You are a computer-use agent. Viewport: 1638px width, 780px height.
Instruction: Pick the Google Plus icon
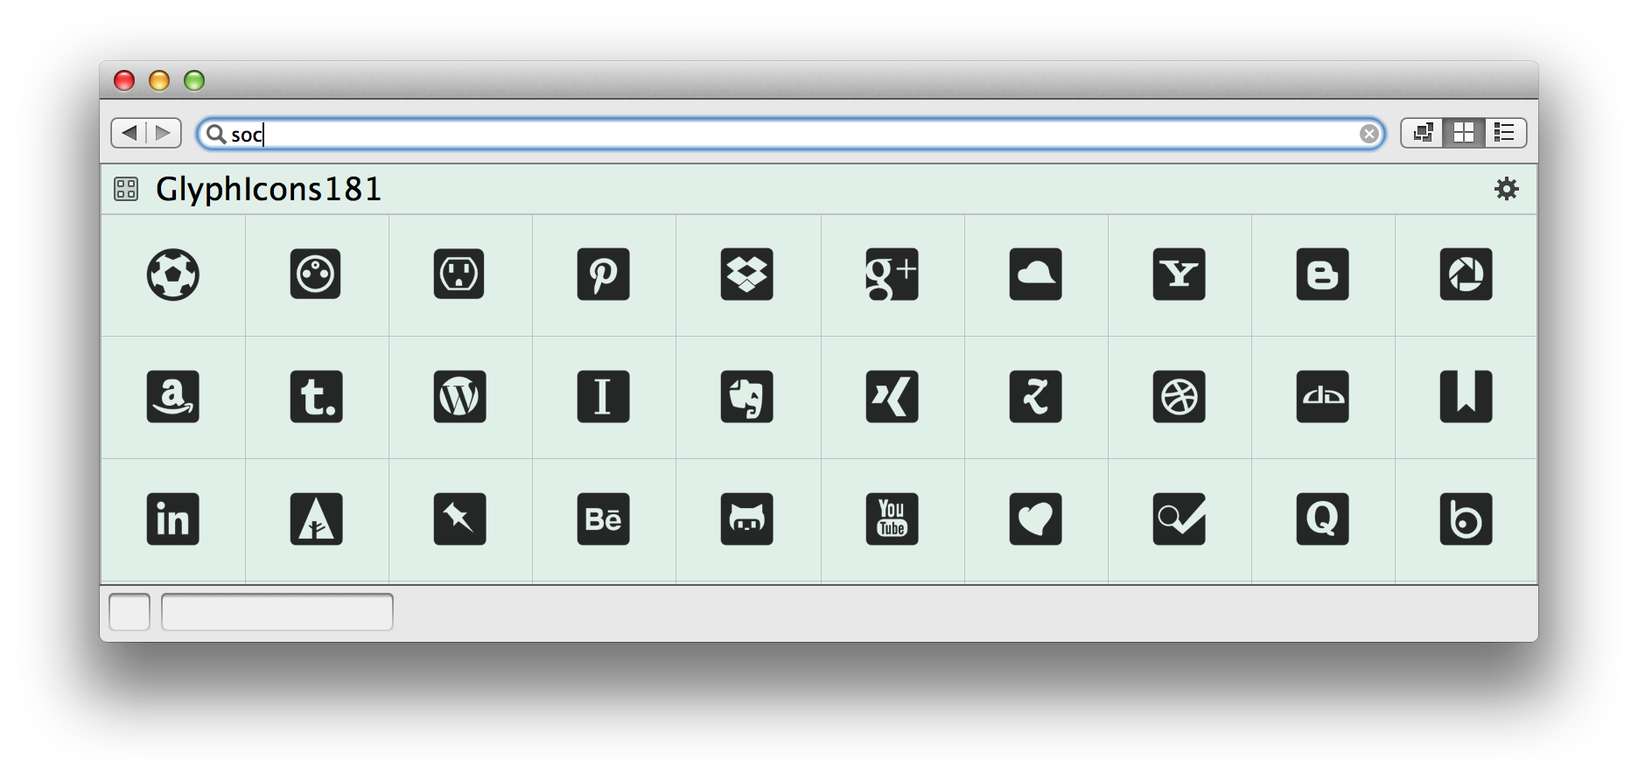892,275
